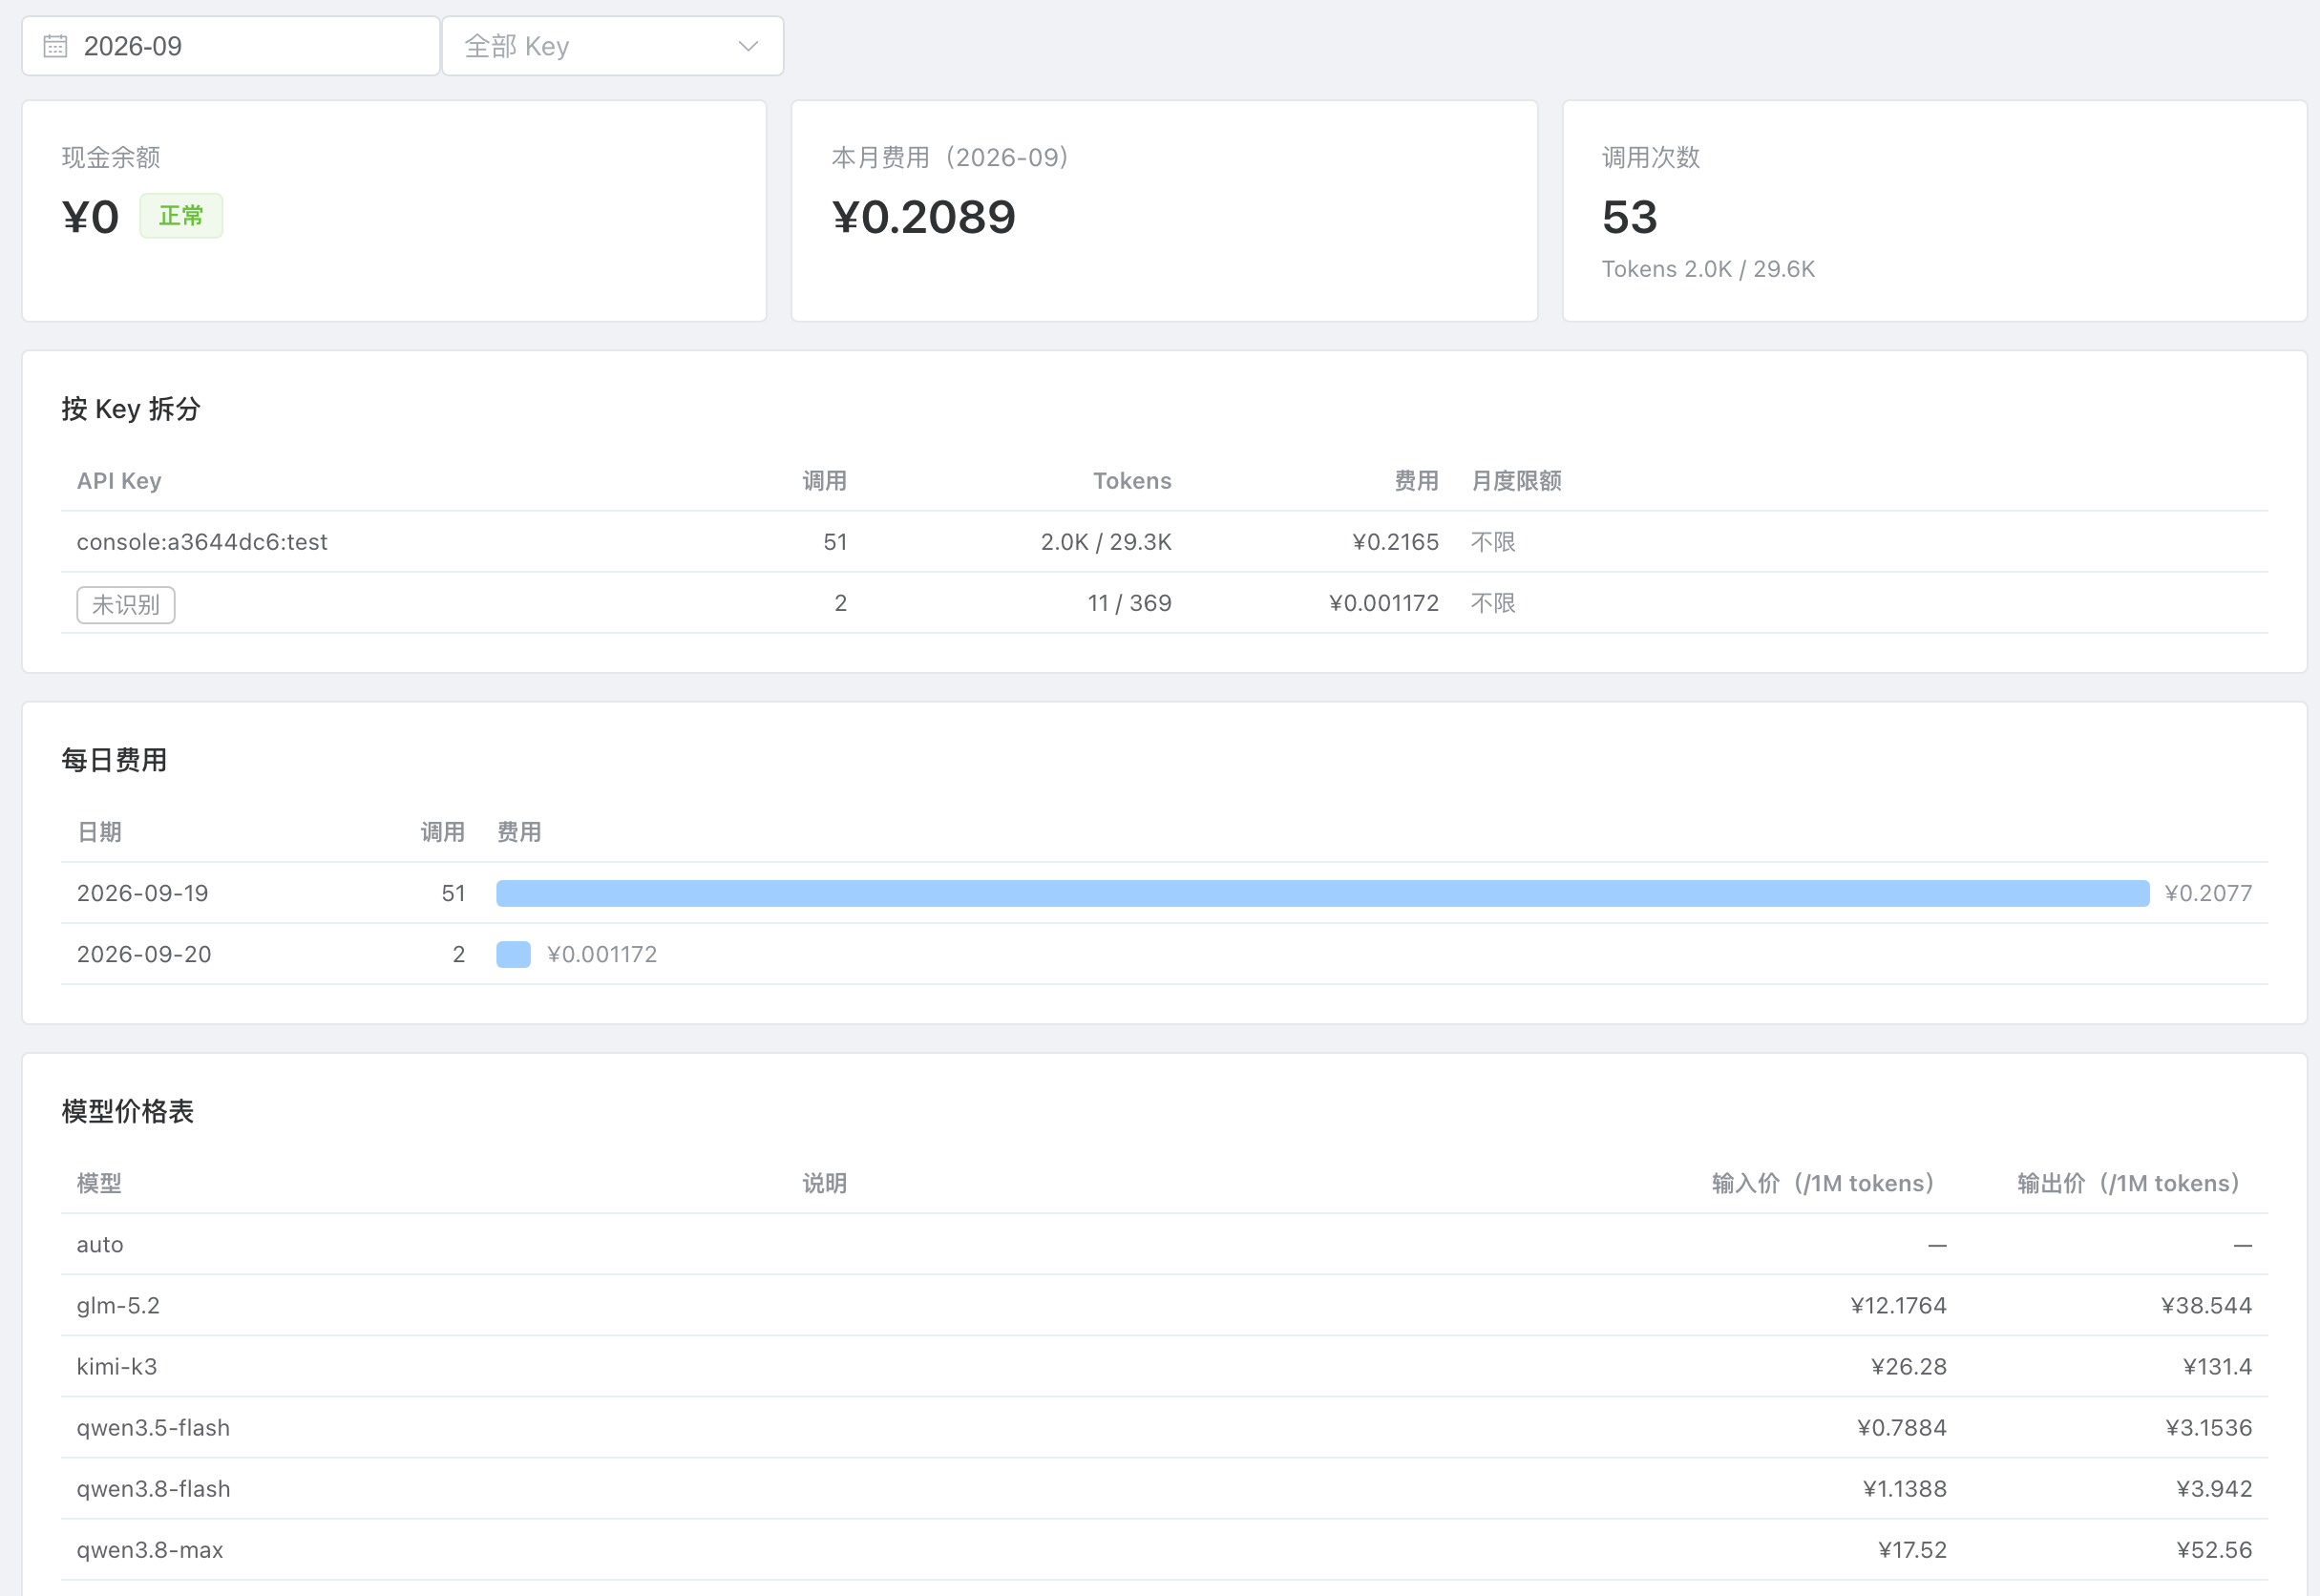Click the 月度限额 column header
The image size is (2320, 1596).
tap(1516, 481)
